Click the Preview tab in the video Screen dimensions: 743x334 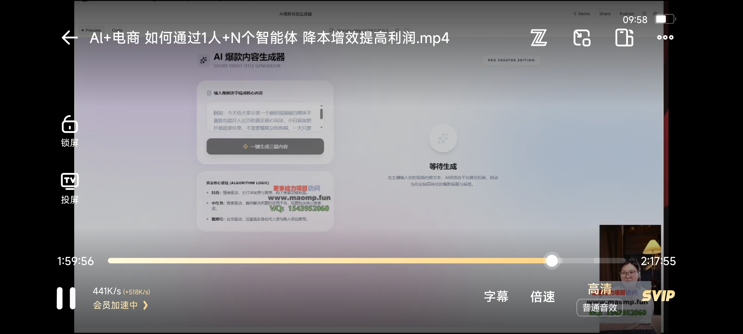tap(91, 30)
